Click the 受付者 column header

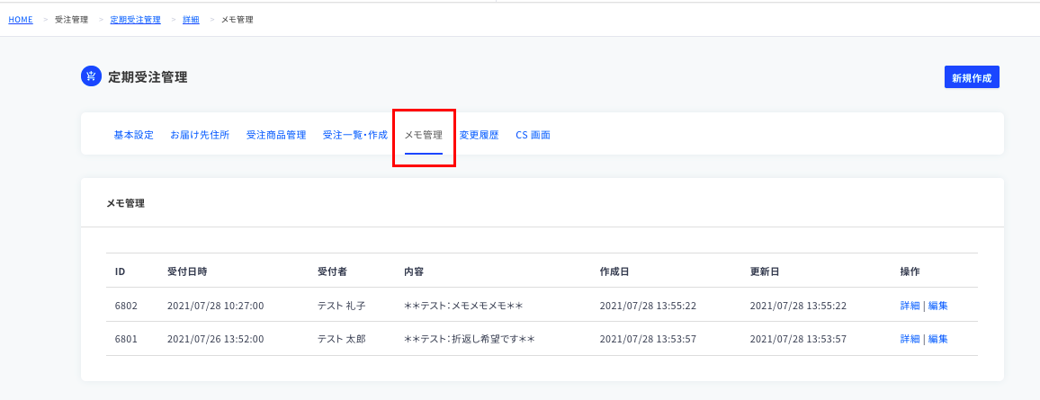click(x=332, y=271)
